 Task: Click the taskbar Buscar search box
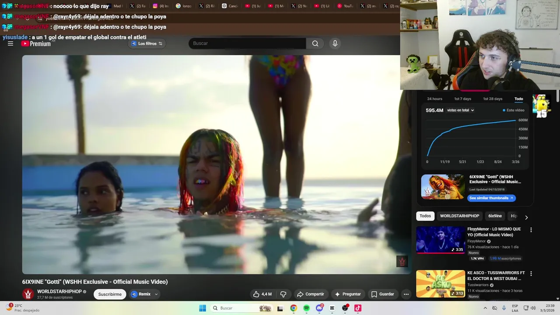click(x=241, y=308)
